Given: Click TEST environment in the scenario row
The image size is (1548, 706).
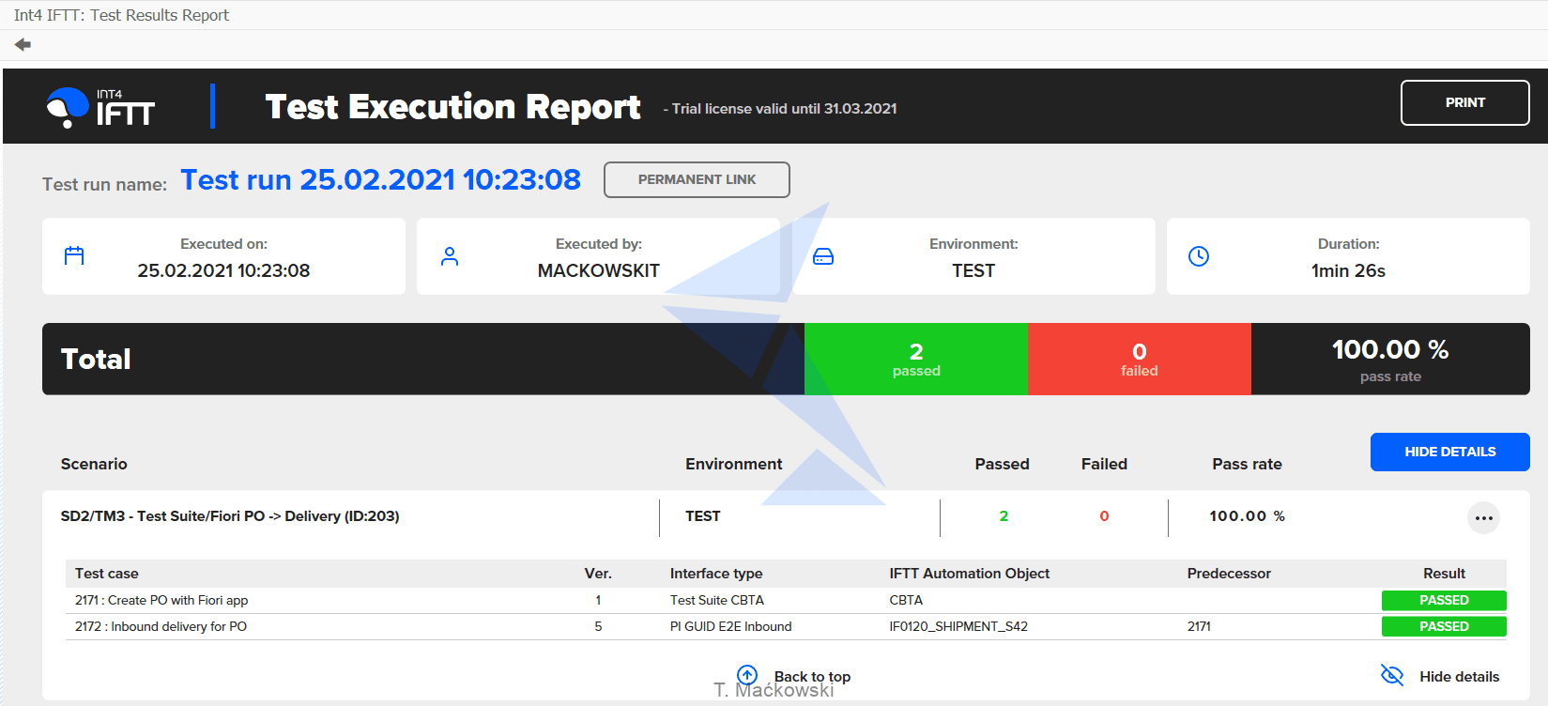Looking at the screenshot, I should pos(703,516).
